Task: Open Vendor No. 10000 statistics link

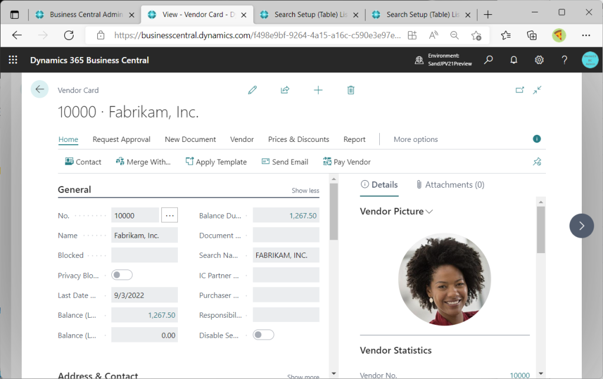Action: 519,375
